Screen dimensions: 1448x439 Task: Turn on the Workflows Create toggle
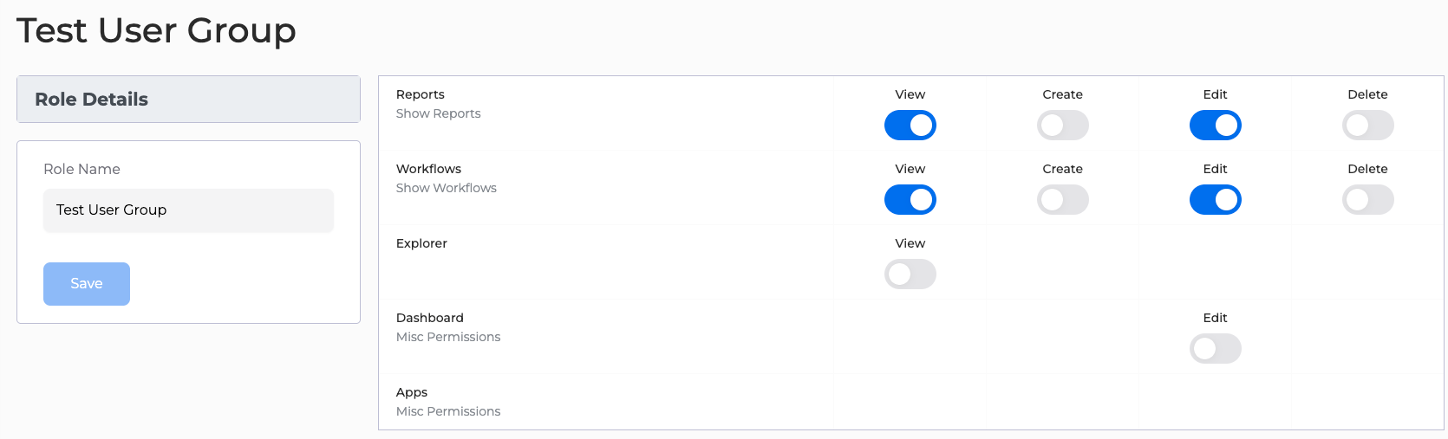tap(1062, 200)
